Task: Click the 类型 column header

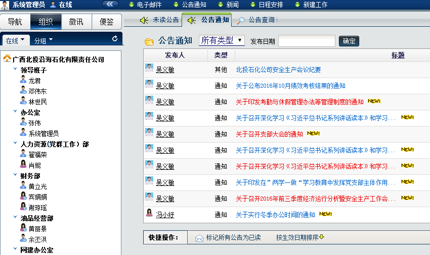Action: point(221,55)
